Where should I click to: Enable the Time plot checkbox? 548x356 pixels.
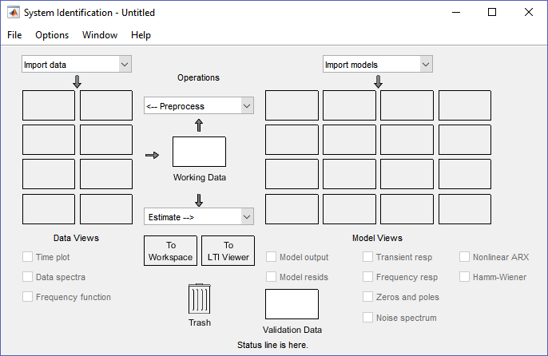pyautogui.click(x=28, y=257)
